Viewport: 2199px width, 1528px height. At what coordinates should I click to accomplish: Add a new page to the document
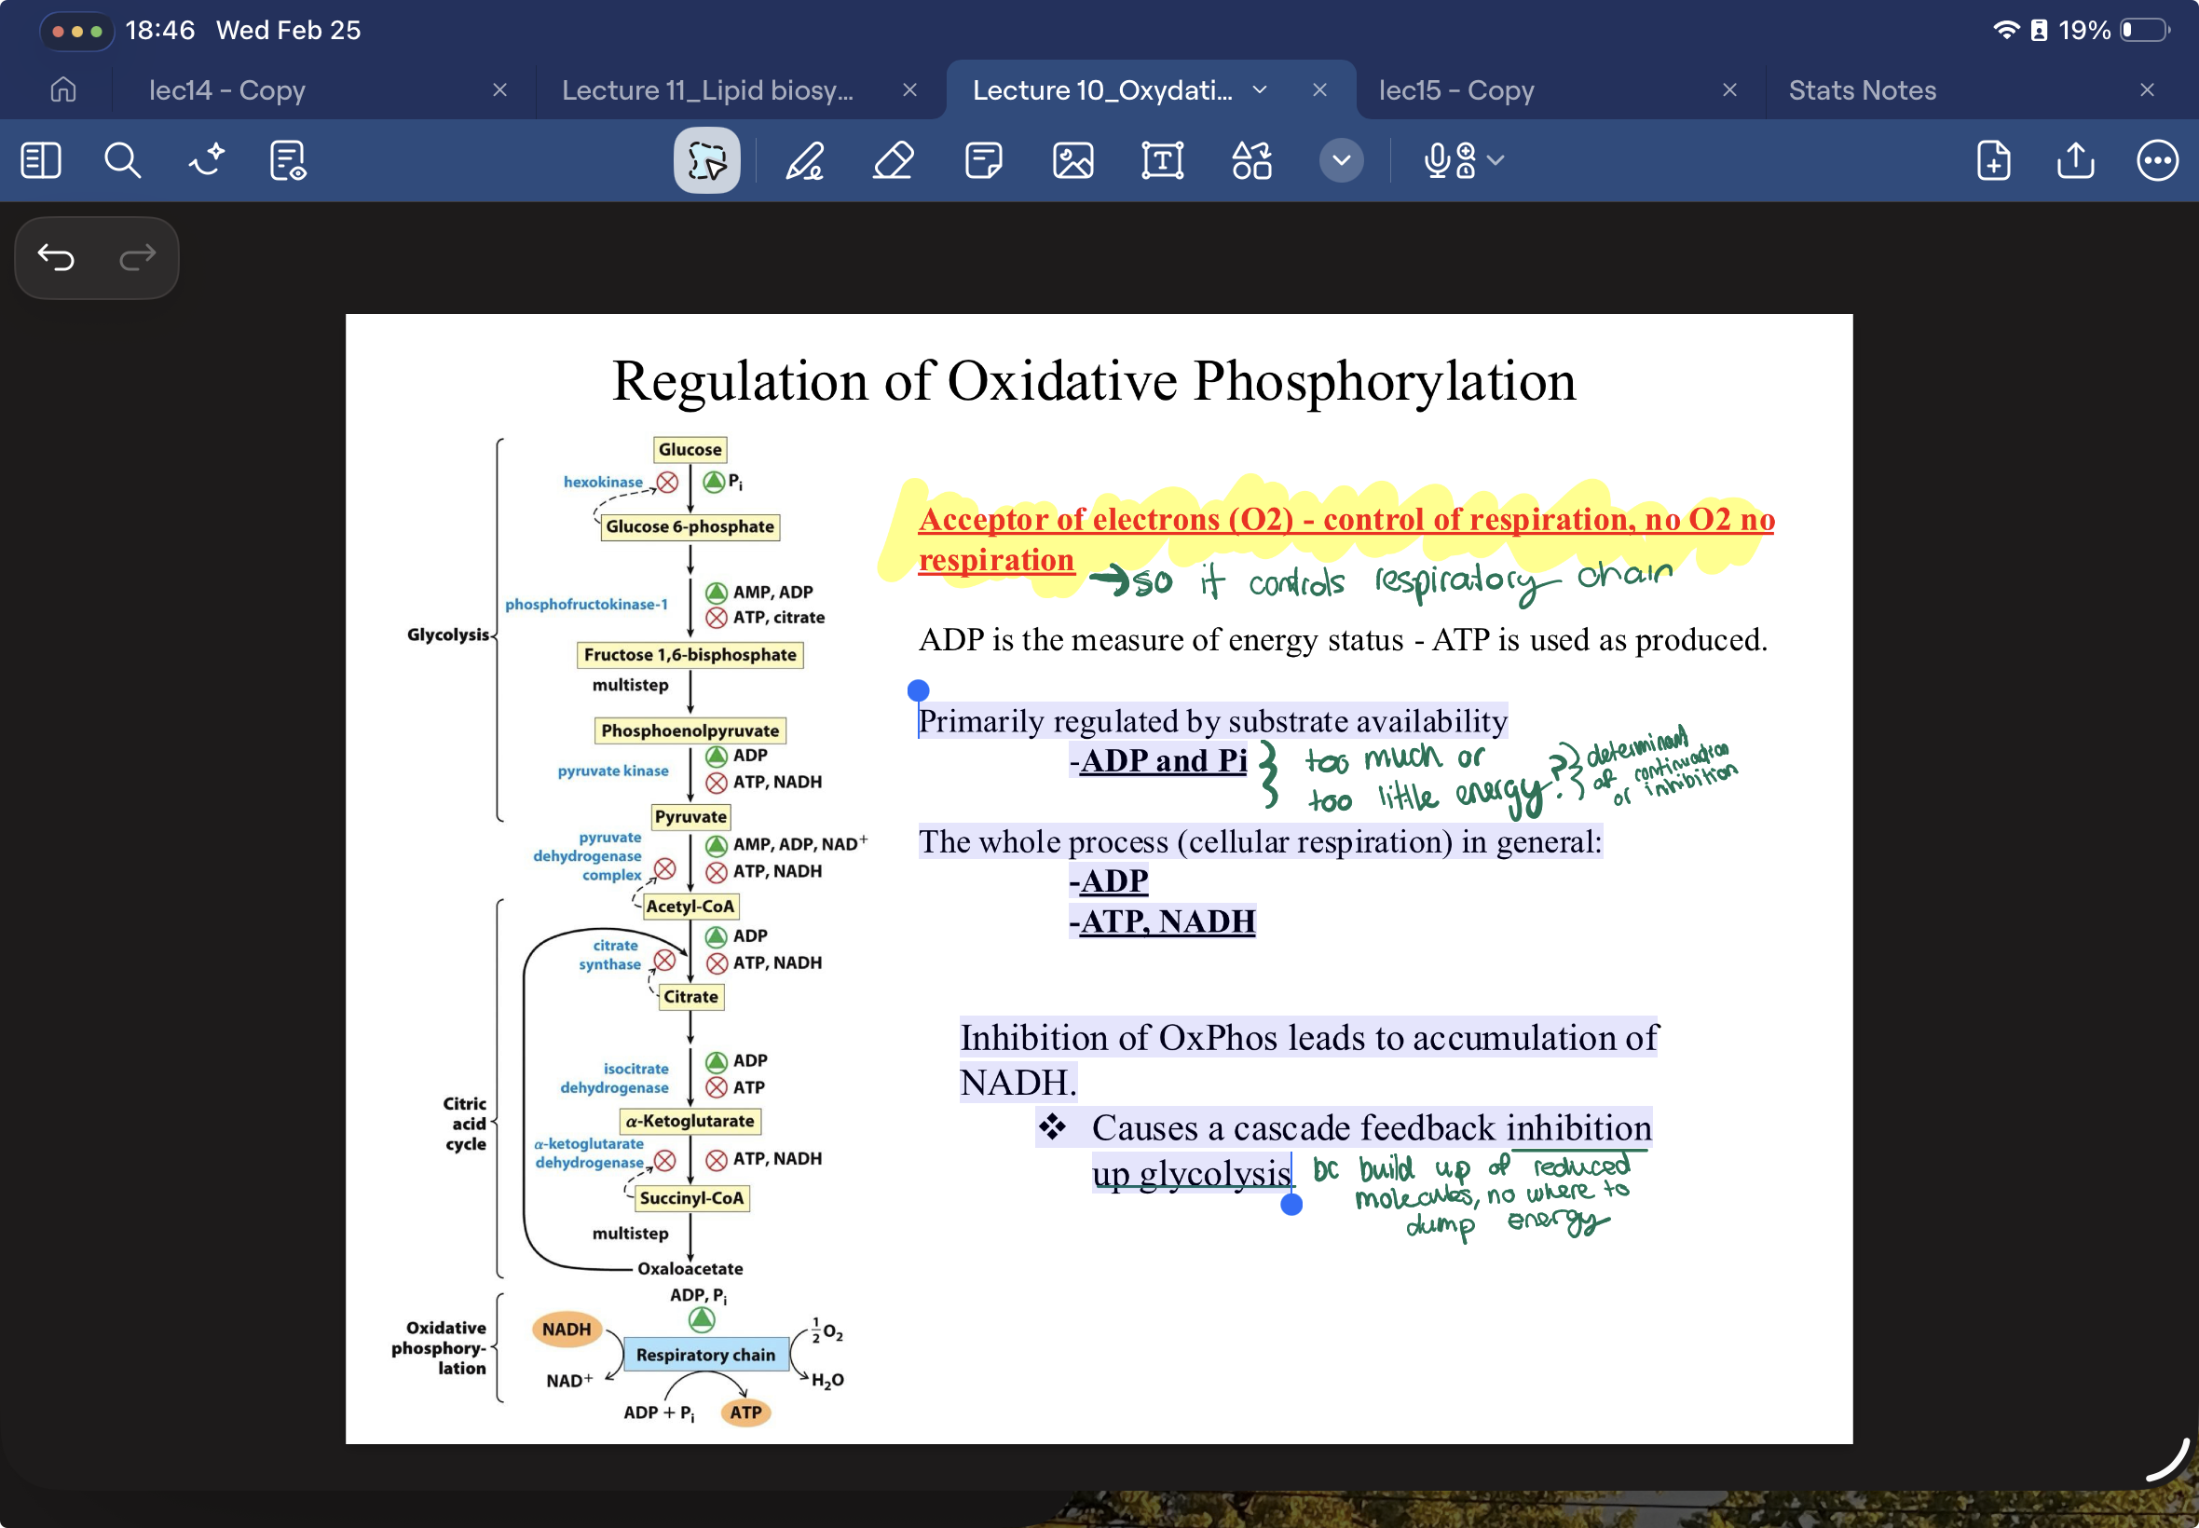tap(1992, 160)
